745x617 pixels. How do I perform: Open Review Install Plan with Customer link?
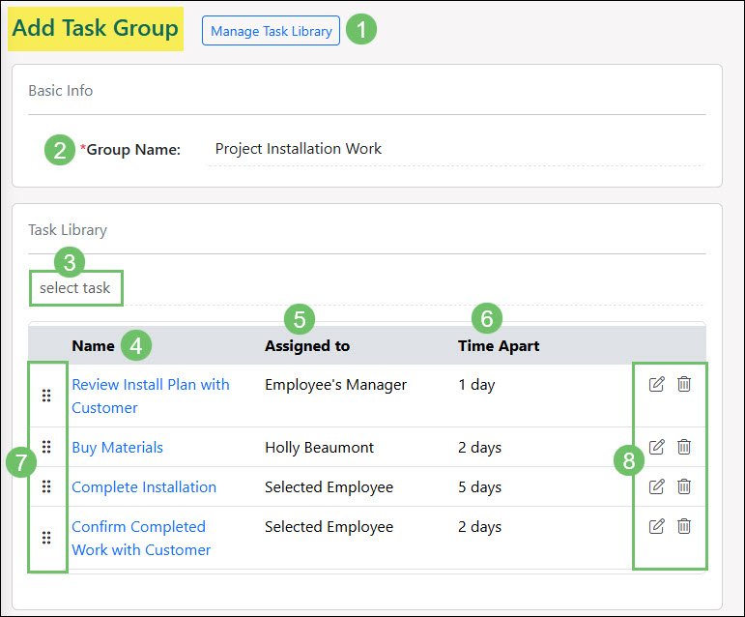tap(150, 385)
